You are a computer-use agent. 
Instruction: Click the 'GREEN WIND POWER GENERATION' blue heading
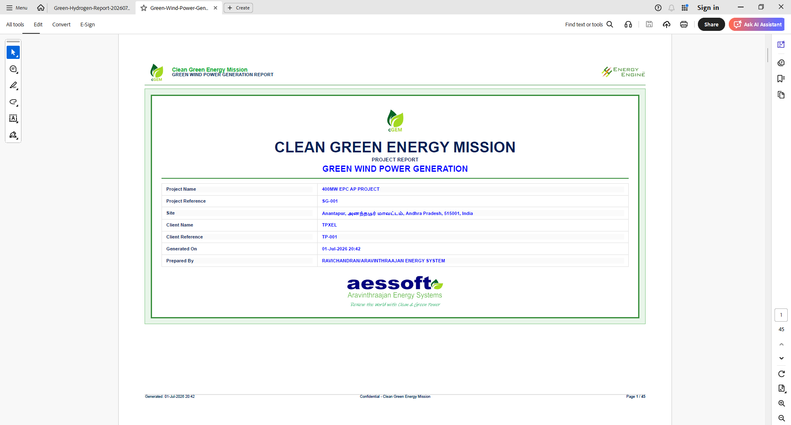point(395,169)
